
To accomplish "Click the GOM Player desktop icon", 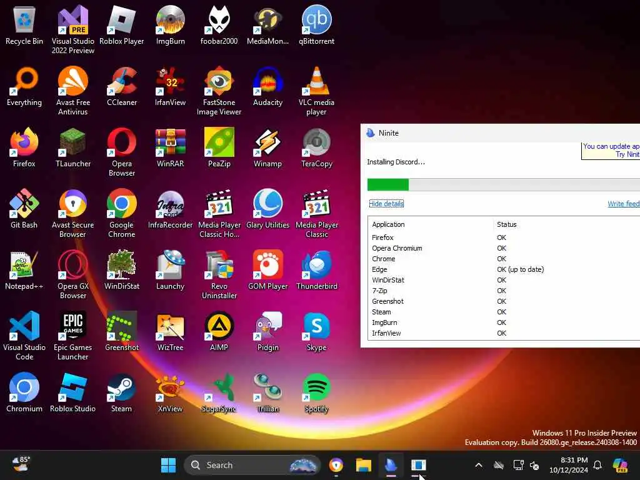I will pyautogui.click(x=267, y=270).
